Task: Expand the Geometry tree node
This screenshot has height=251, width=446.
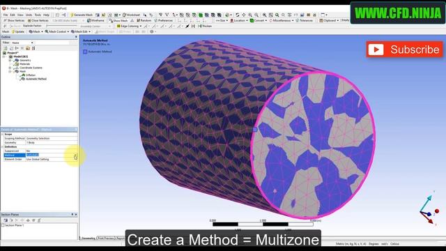Action: pyautogui.click(x=10, y=61)
